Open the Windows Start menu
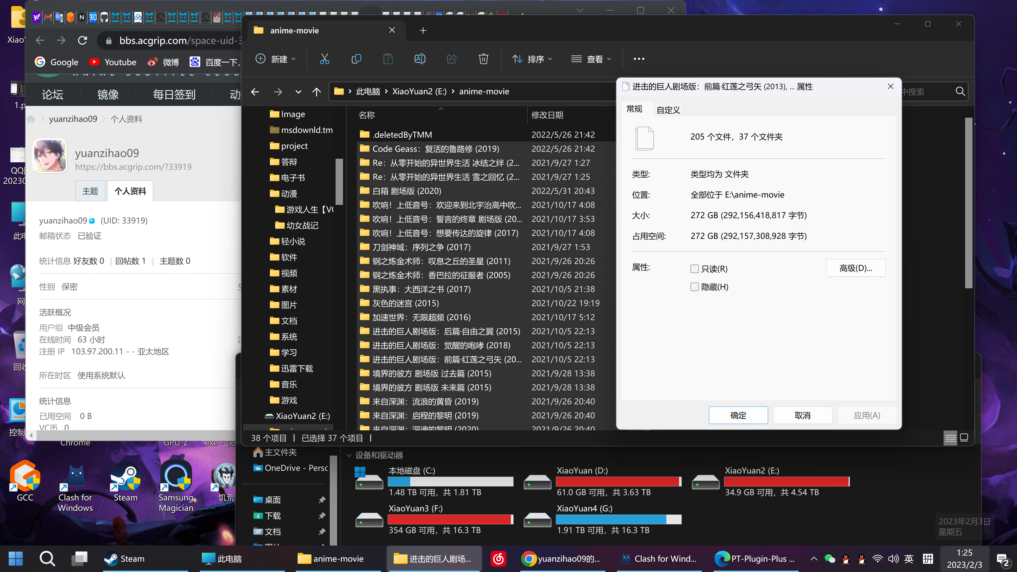 click(x=16, y=558)
